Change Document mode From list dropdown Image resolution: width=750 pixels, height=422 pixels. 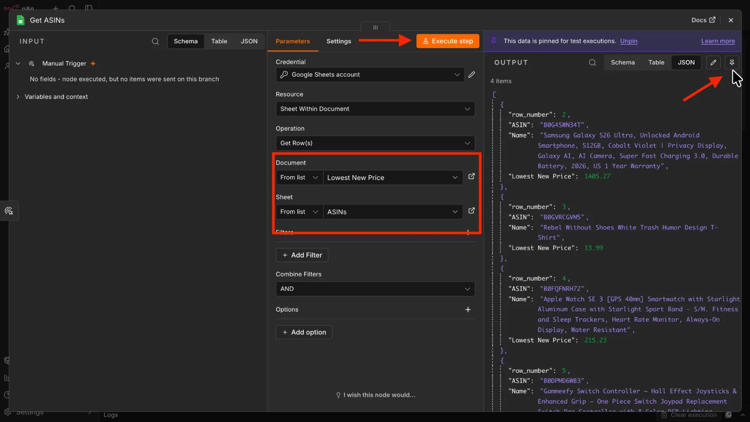point(299,177)
